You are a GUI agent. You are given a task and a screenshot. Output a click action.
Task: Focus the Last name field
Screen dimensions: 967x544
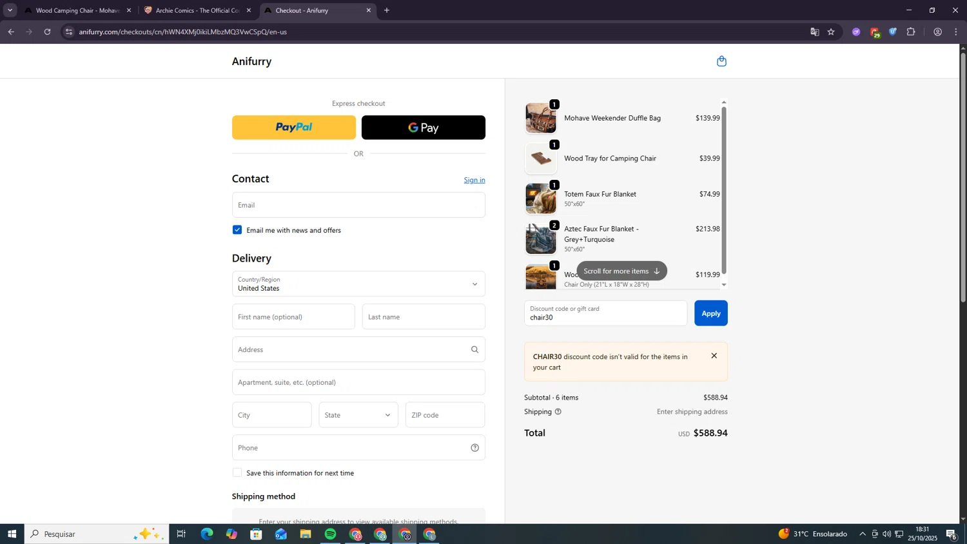click(x=424, y=317)
